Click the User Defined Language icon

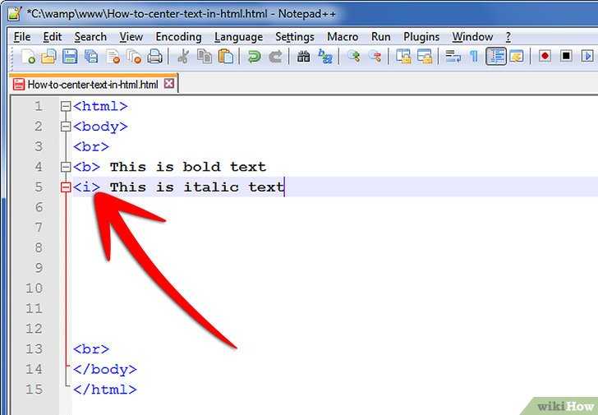[517, 57]
